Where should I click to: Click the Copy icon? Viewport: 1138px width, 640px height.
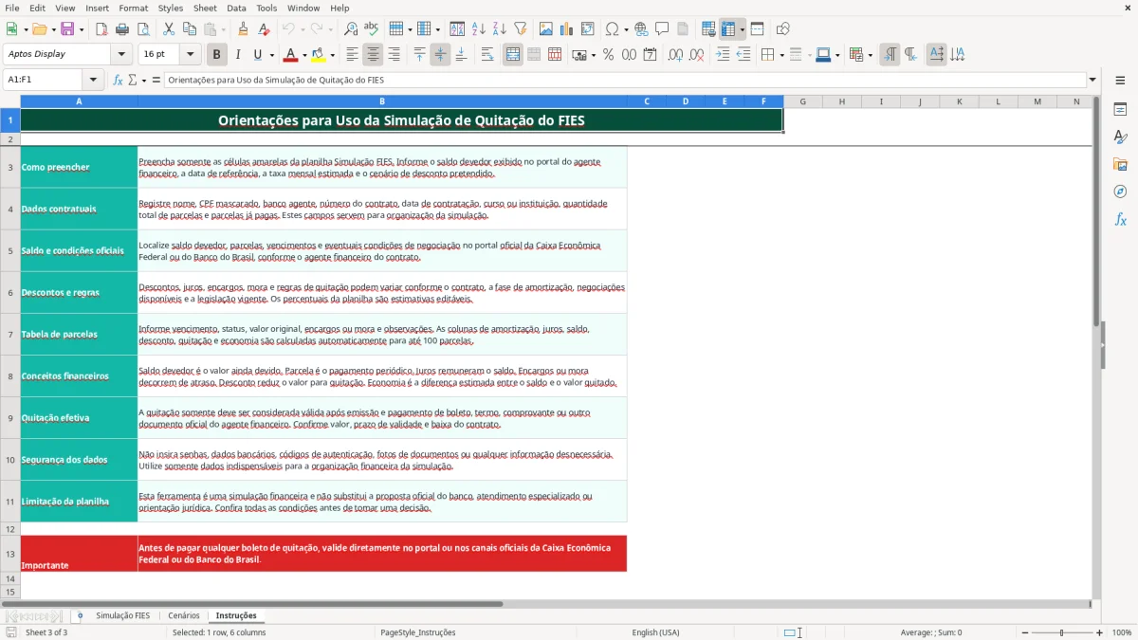(x=189, y=29)
